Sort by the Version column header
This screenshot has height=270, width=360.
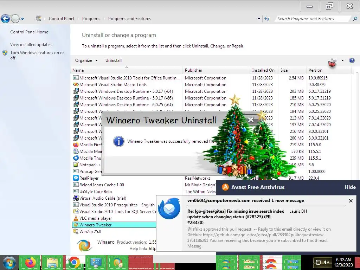[x=329, y=70]
